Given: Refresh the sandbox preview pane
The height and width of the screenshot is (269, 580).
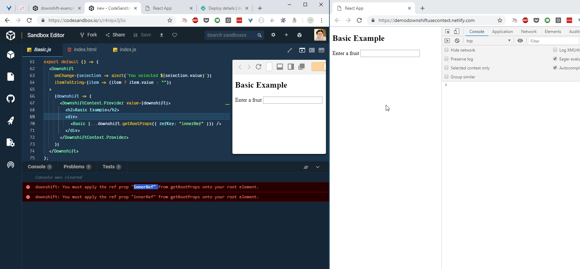Looking at the screenshot, I should point(259,67).
